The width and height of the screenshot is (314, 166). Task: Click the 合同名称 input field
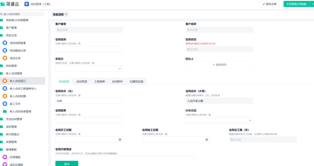(x=89, y=49)
